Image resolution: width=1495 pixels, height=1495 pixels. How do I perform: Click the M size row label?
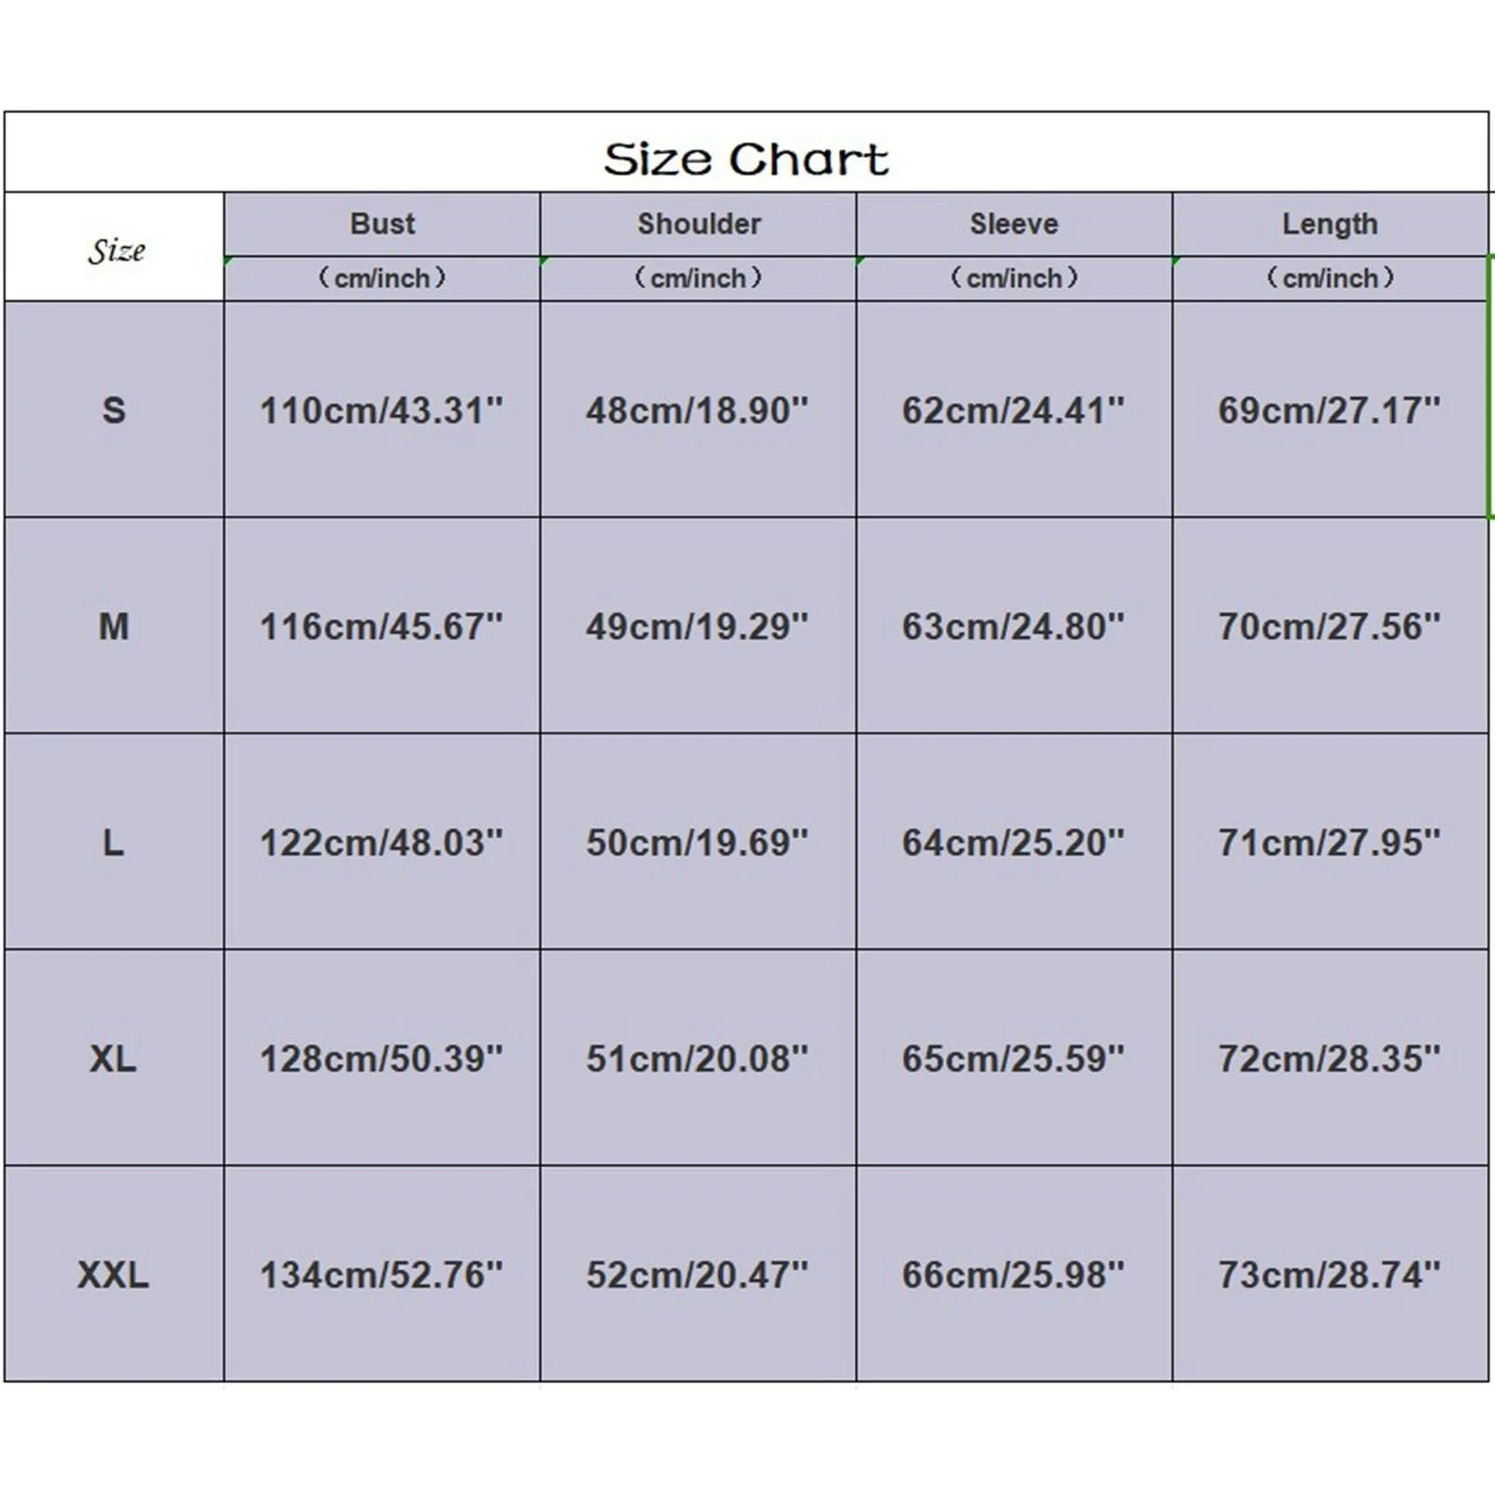tap(114, 626)
